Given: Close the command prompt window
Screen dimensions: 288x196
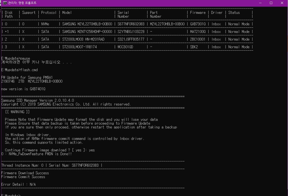Looking at the screenshot, I should tap(282, 3).
